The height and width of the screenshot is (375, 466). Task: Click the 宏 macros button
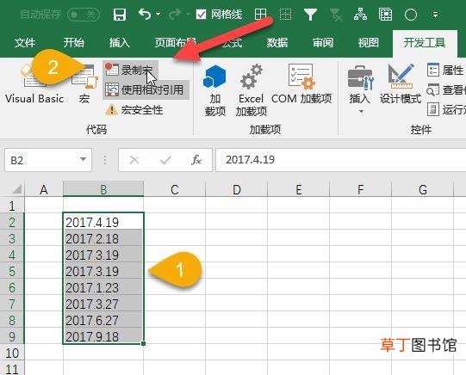point(84,84)
